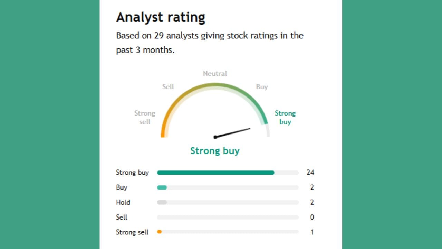Select the Hold row label
The height and width of the screenshot is (249, 442).
[123, 202]
